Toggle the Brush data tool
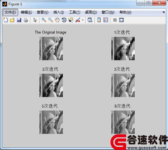Viewport: 168px width, 150px height. 78,20
